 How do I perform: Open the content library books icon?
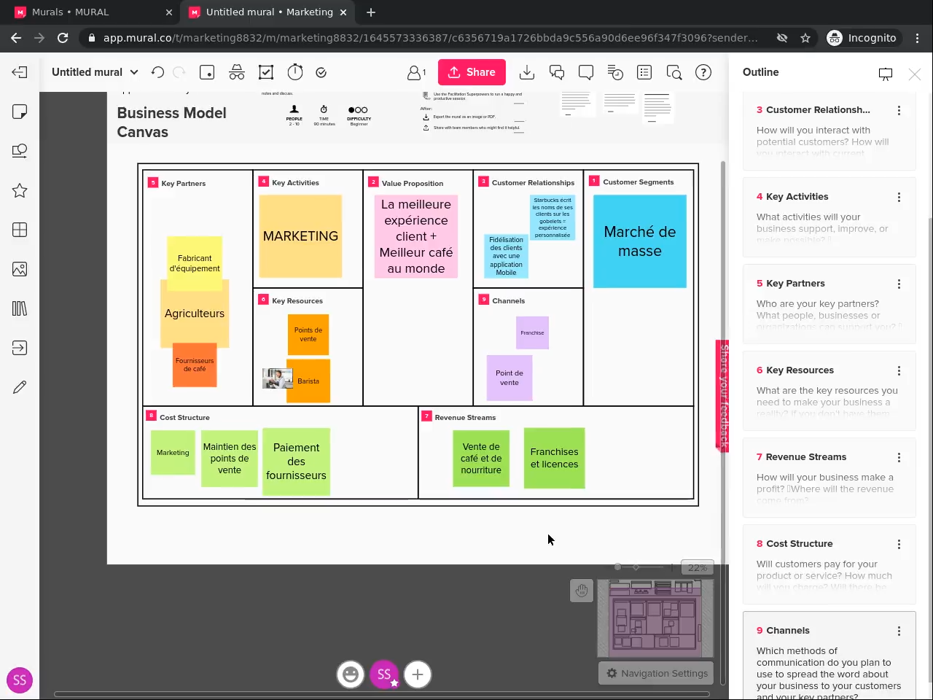tap(20, 308)
